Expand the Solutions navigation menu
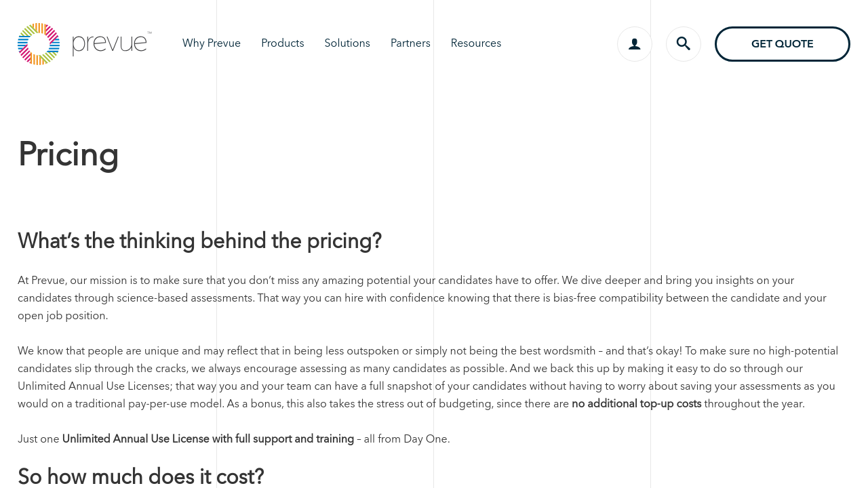This screenshot has width=868, height=488. pos(347,43)
